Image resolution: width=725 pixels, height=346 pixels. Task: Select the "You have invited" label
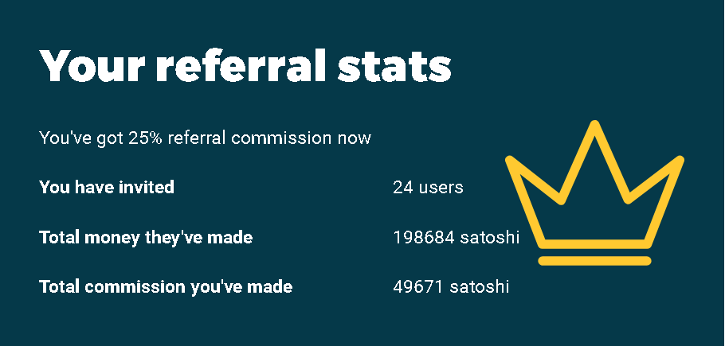pos(107,187)
